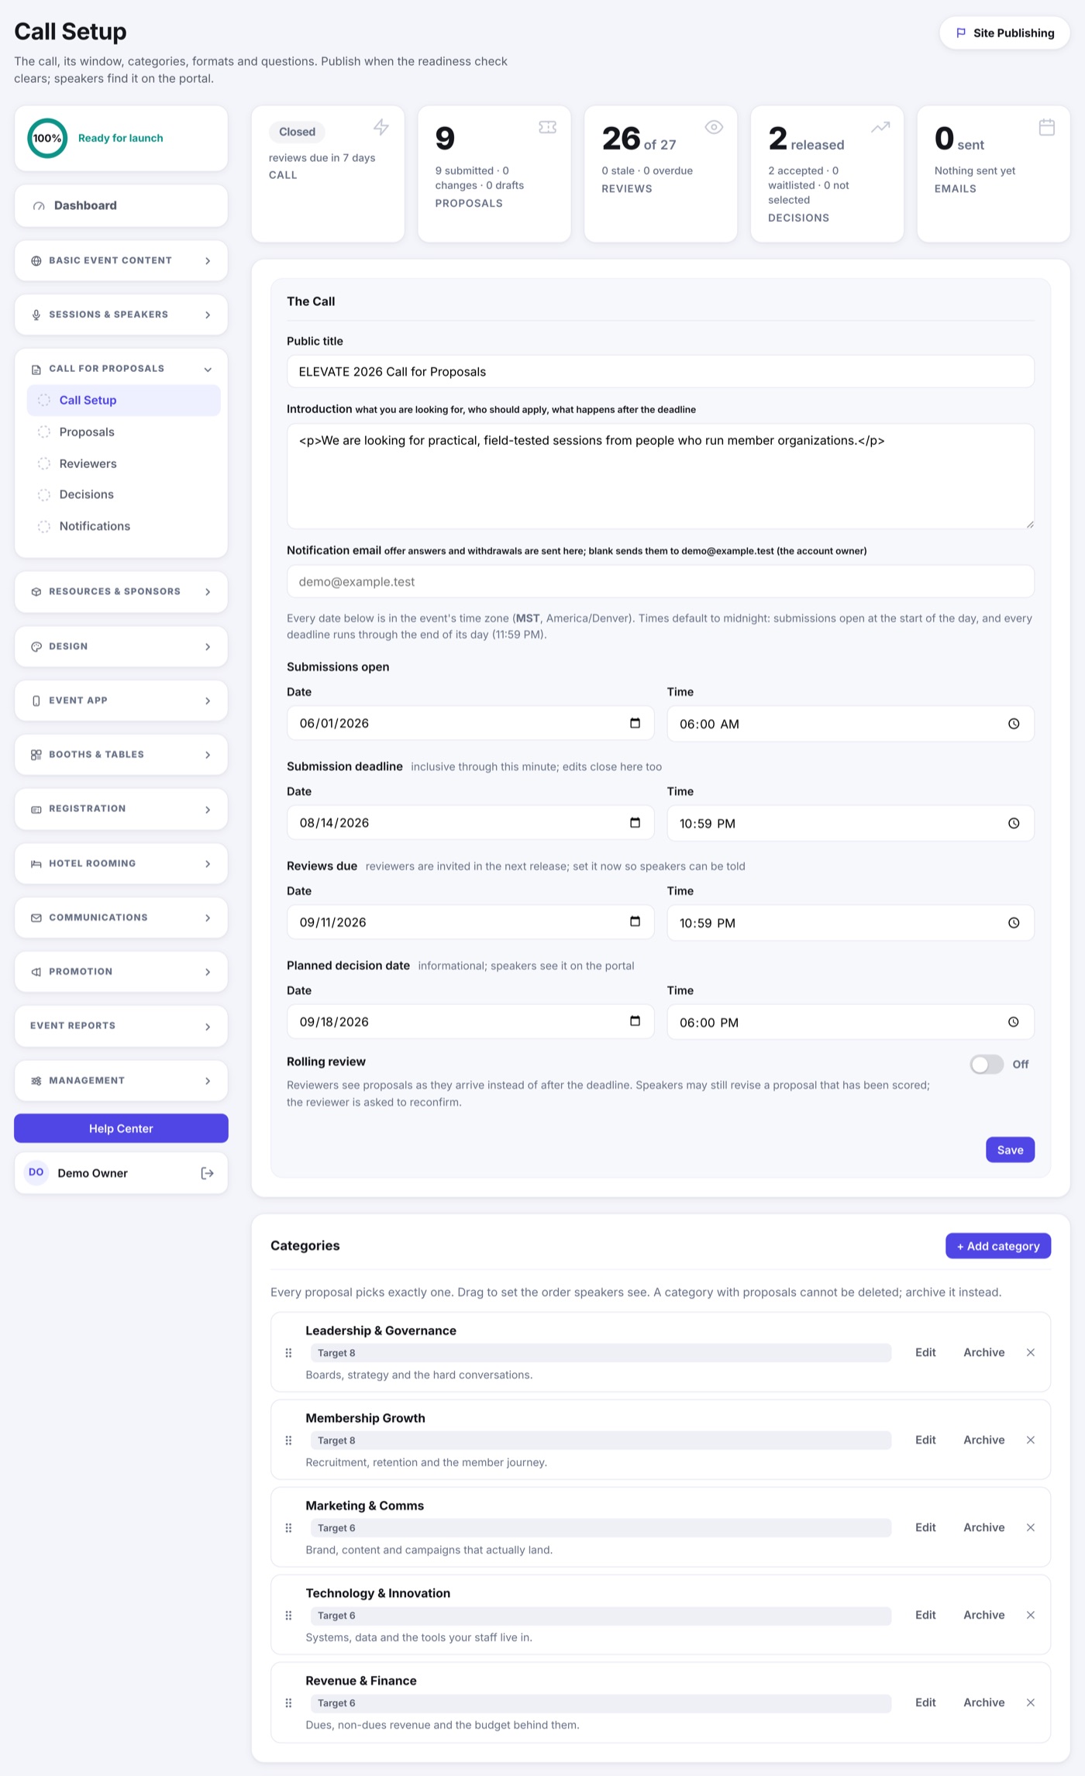
Task: Click drag handle for Leadership & Governance
Action: click(288, 1353)
